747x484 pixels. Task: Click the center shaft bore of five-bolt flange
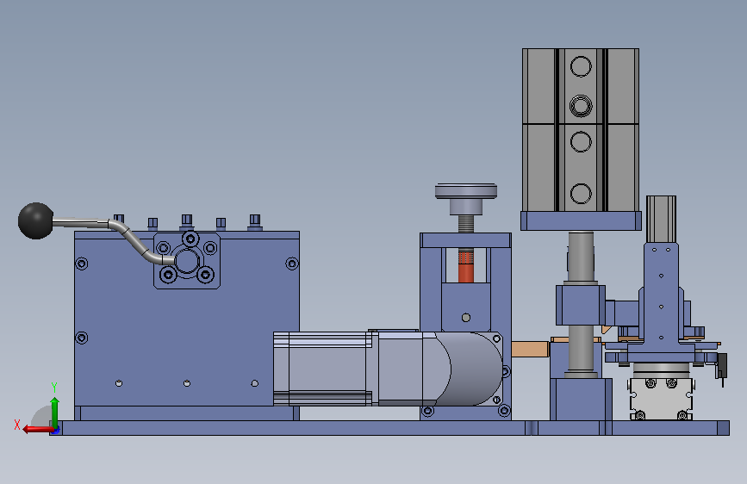(187, 261)
